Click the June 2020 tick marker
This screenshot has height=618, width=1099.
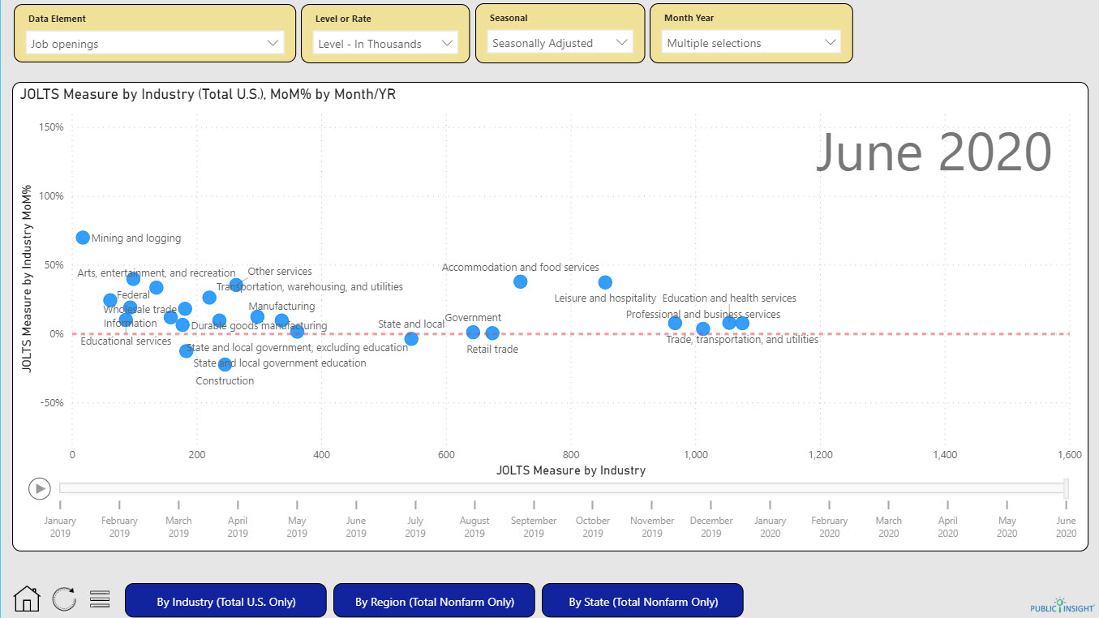click(x=1066, y=503)
